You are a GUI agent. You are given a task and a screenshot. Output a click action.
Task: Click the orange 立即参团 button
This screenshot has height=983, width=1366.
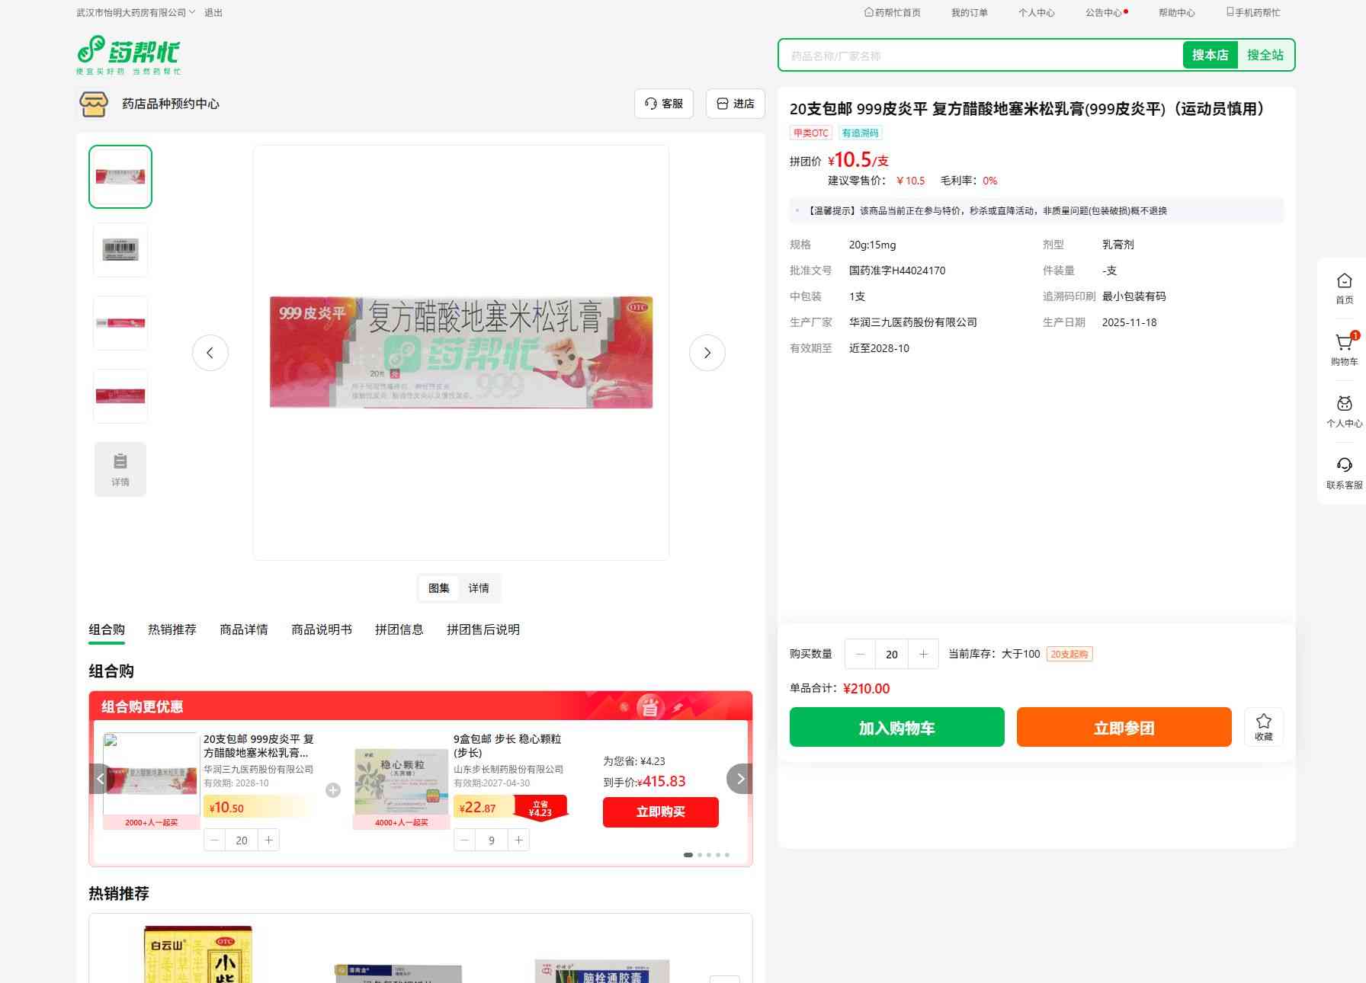point(1124,727)
